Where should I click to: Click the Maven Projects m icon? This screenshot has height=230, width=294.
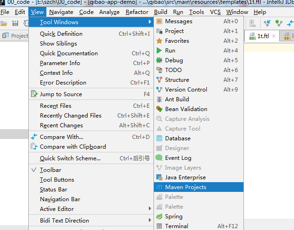159,187
